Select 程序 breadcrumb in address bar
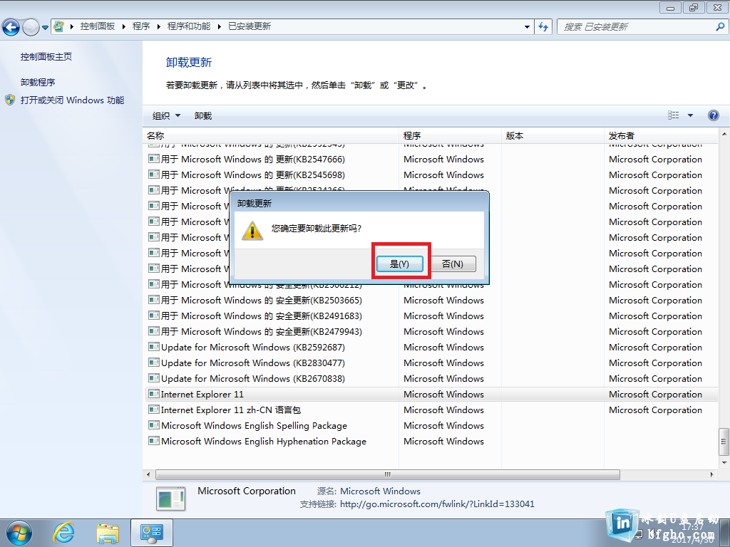The height and width of the screenshot is (547, 730). (x=141, y=26)
